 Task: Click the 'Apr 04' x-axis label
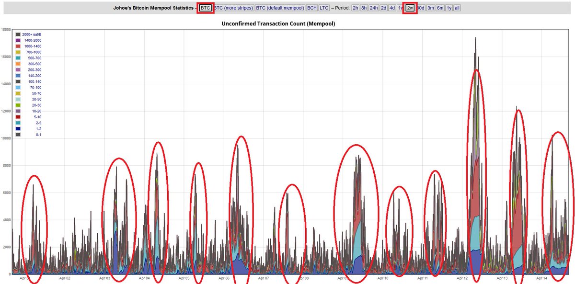click(144, 278)
